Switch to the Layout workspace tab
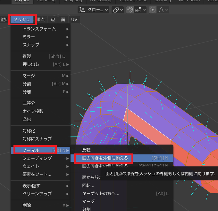The image size is (218, 211). tap(22, 1)
